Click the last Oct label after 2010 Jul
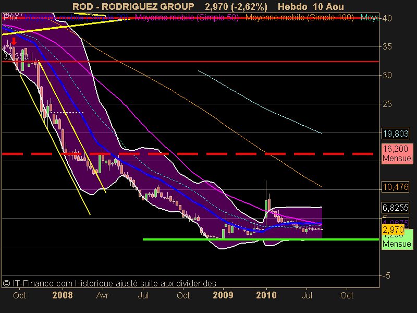 (x=347, y=295)
